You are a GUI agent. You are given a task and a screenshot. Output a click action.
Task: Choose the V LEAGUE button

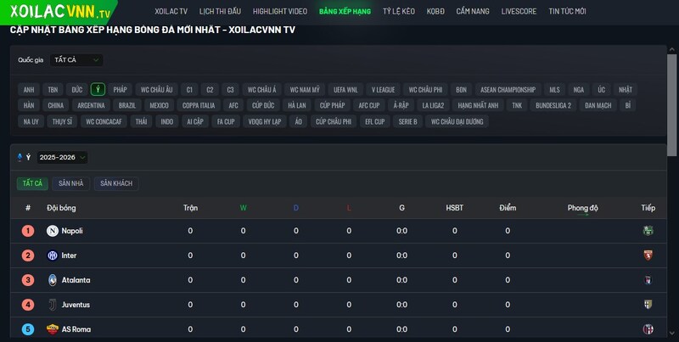(x=384, y=90)
